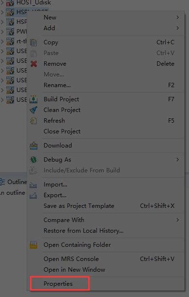
Task: Select Rename... menu entry
Action: 57,85
